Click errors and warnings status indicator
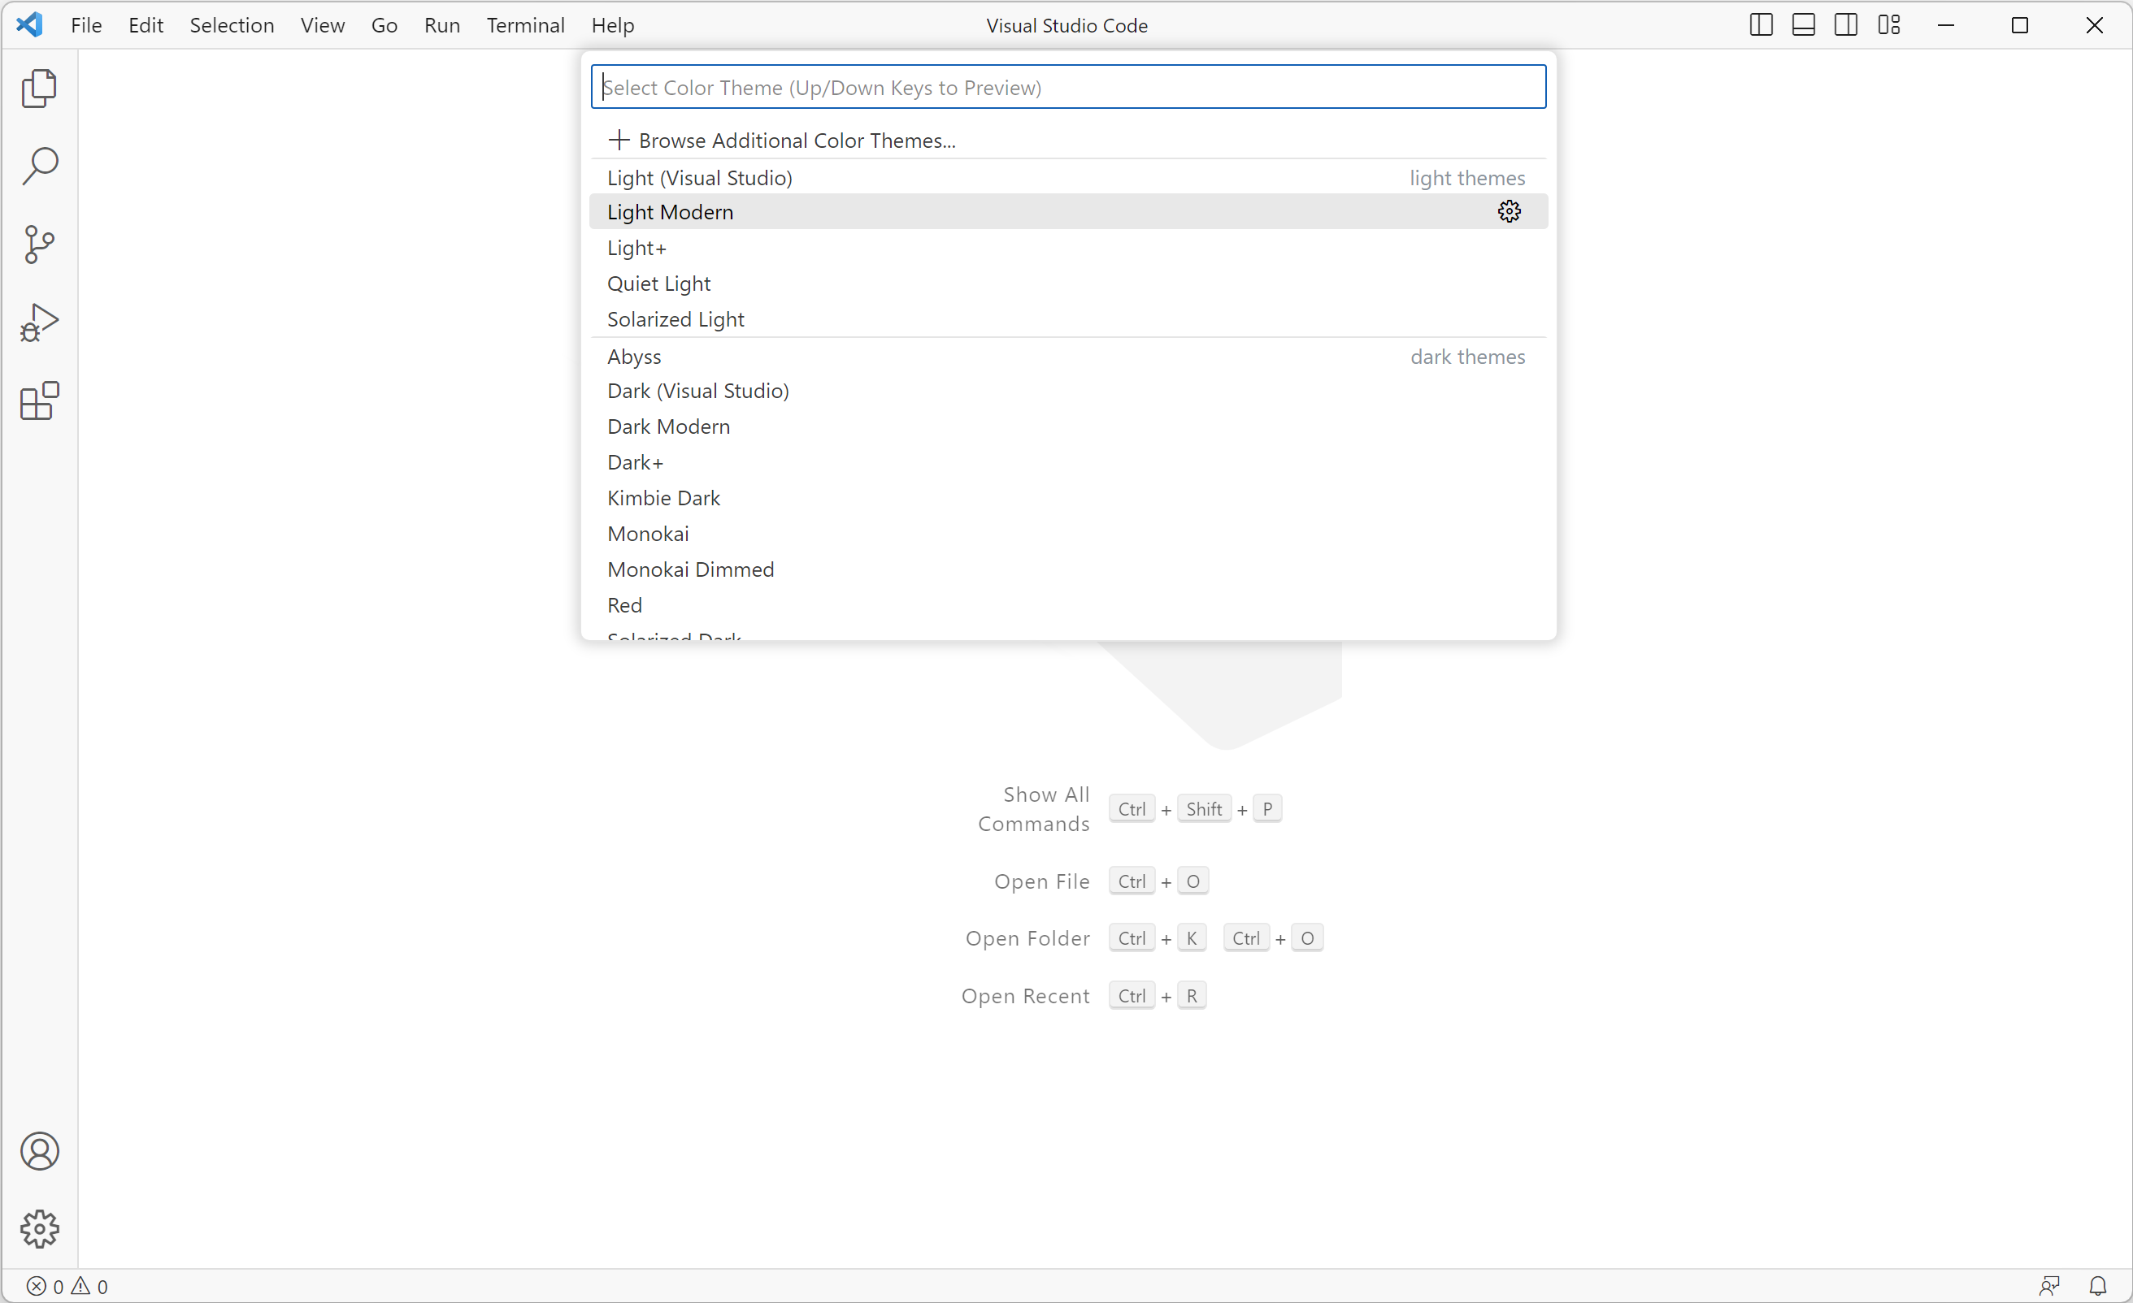 click(x=67, y=1286)
